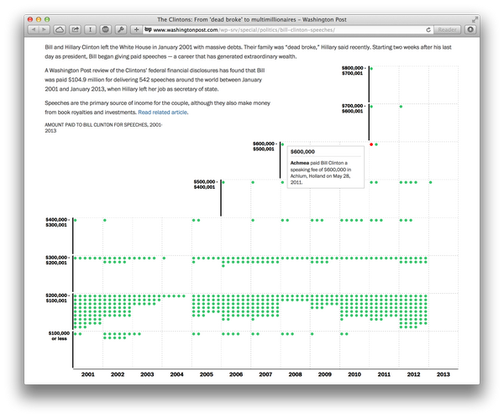This screenshot has width=504, height=418.
Task: Click the green dot next to the red dot
Action: point(376,144)
